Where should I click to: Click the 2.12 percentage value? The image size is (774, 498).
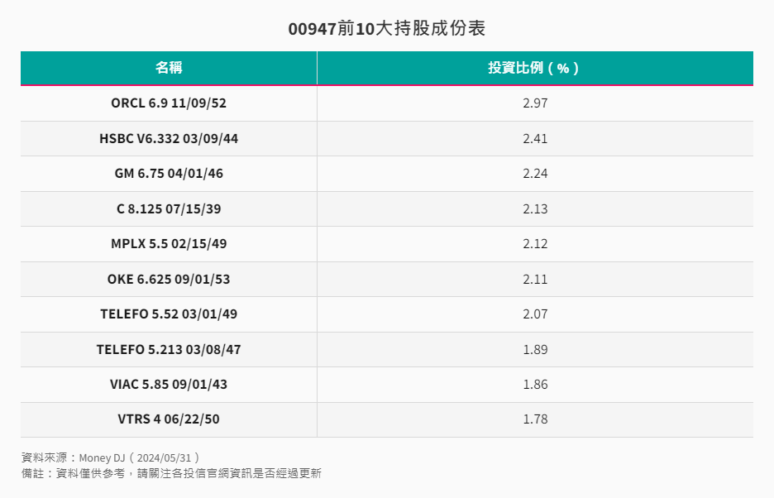tap(535, 244)
